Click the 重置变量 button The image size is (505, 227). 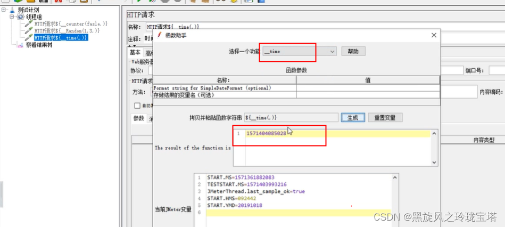(x=385, y=118)
